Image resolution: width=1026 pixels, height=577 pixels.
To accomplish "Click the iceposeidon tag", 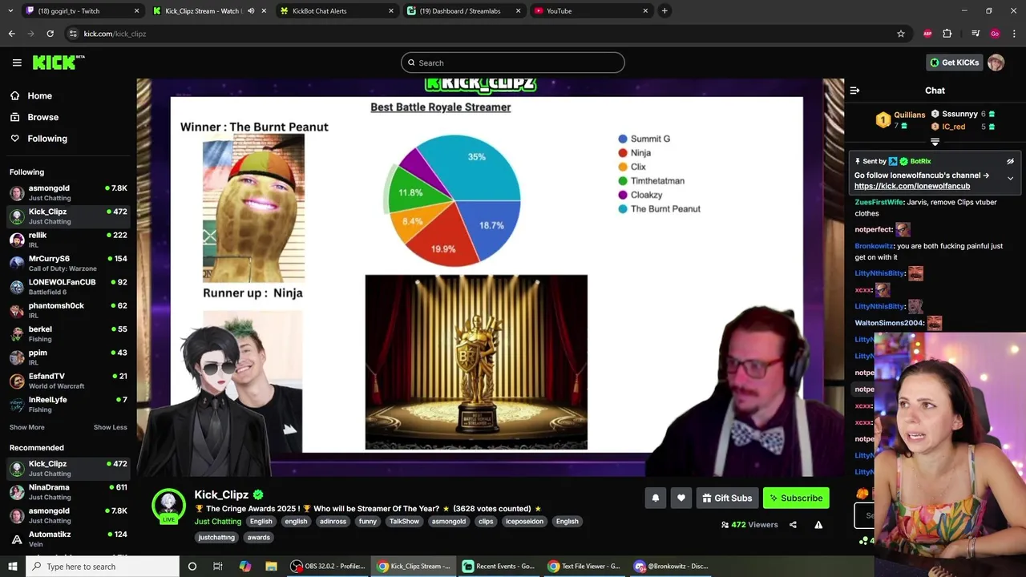I will (x=524, y=522).
